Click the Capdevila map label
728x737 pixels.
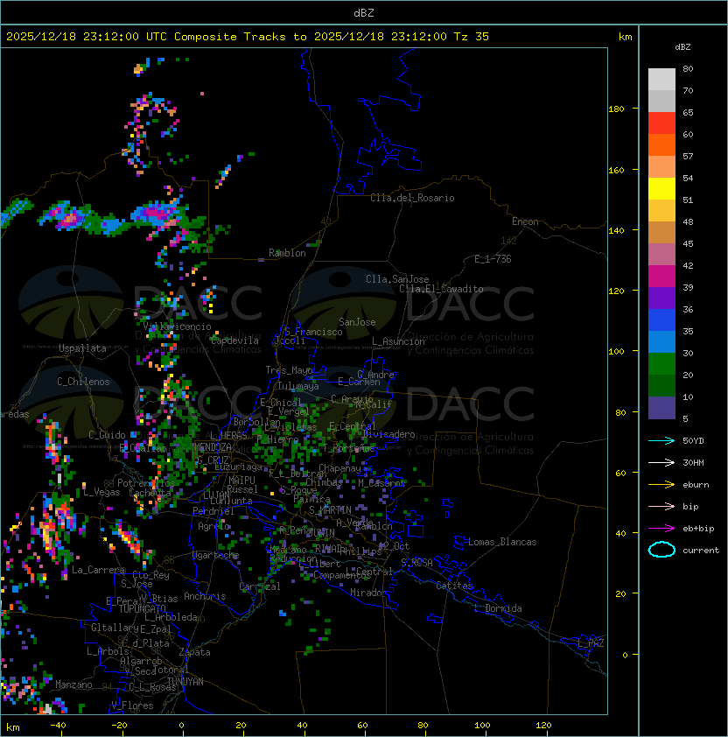click(234, 340)
